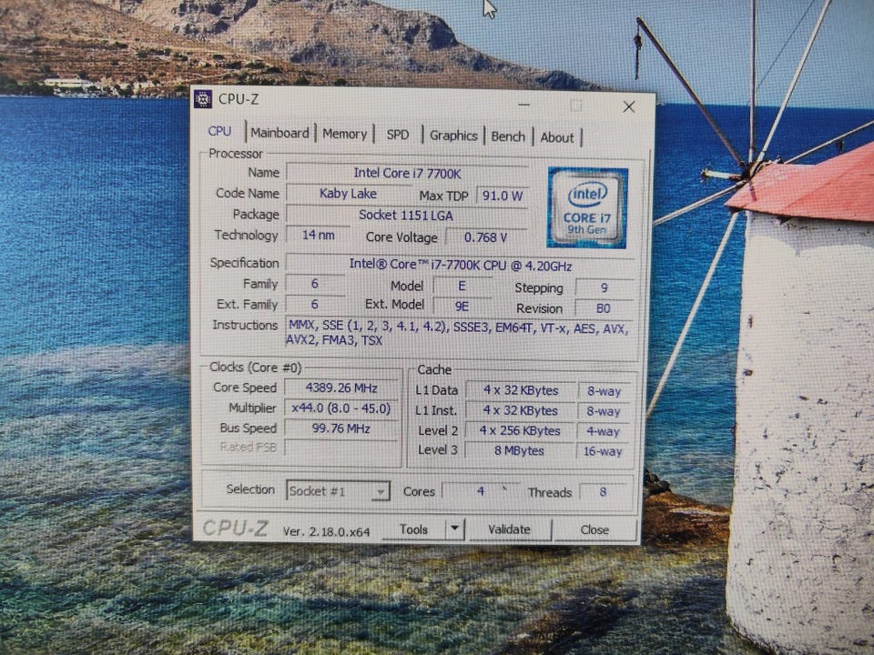This screenshot has height=655, width=874.
Task: Minimize the CPU-Z window
Action: click(x=524, y=105)
